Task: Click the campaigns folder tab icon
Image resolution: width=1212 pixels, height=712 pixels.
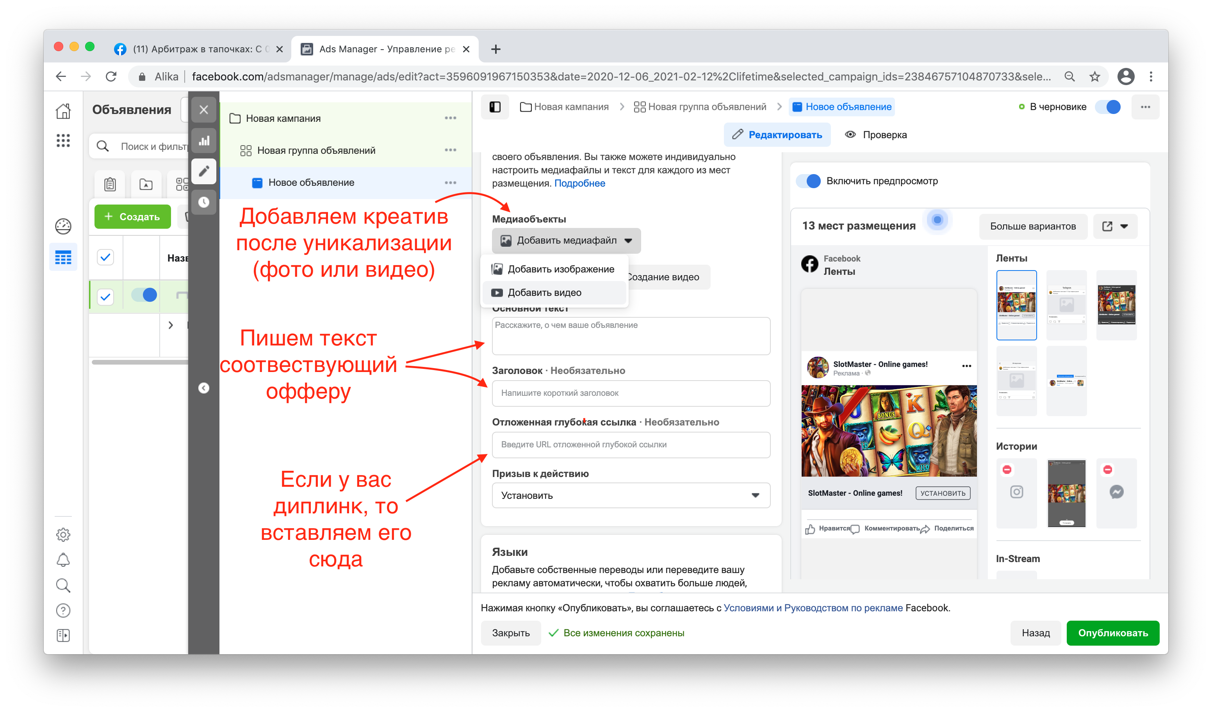Action: coord(146,184)
